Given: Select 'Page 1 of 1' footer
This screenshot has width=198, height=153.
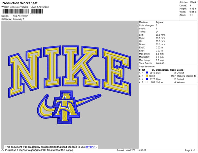Looking at the screenshot, I should [190, 150].
